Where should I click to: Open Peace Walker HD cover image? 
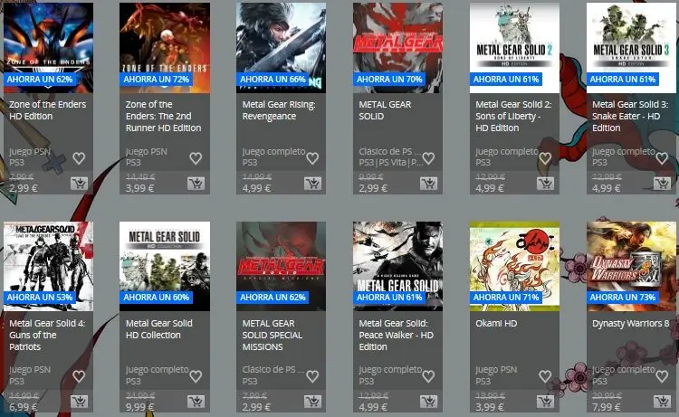(398, 267)
